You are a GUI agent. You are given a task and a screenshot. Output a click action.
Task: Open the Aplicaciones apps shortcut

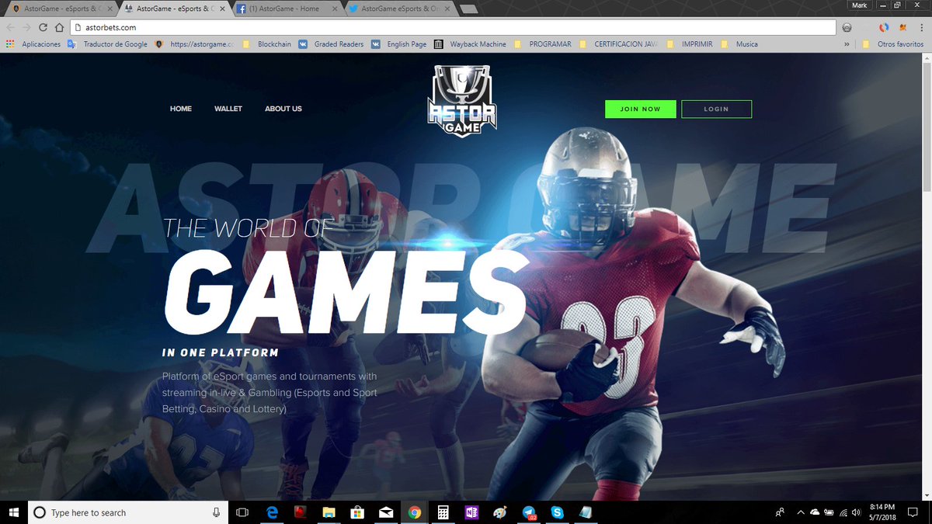point(33,44)
